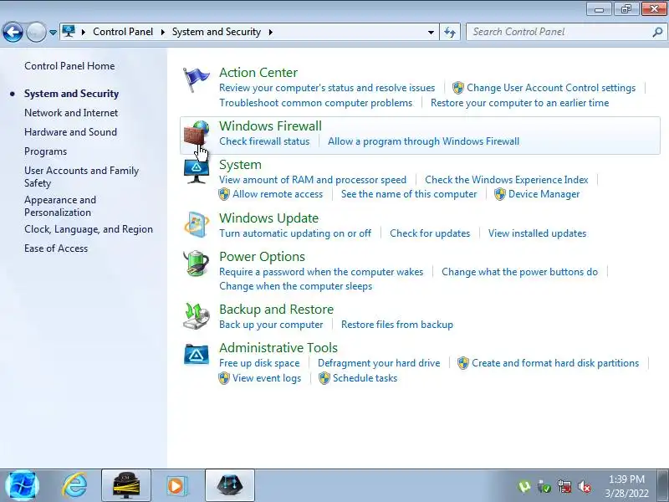Click the computer icon in the address bar

point(69,32)
